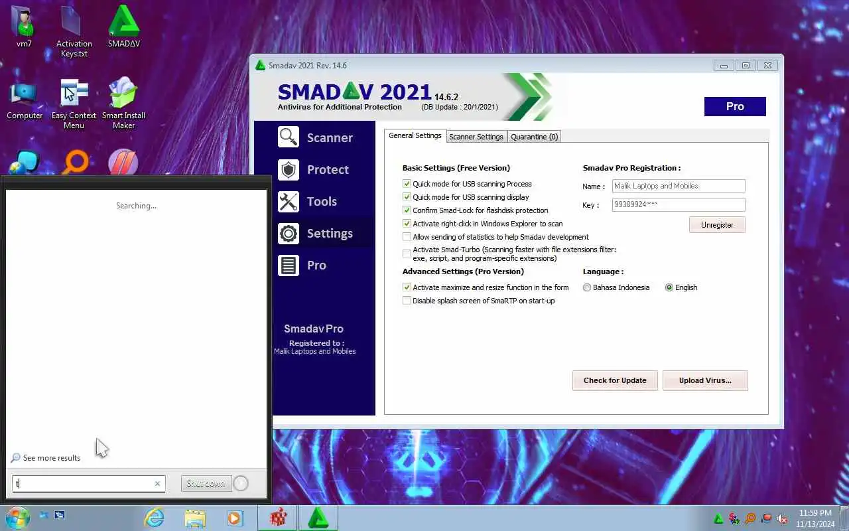The image size is (849, 531).
Task: Click See more results link
Action: pos(52,458)
